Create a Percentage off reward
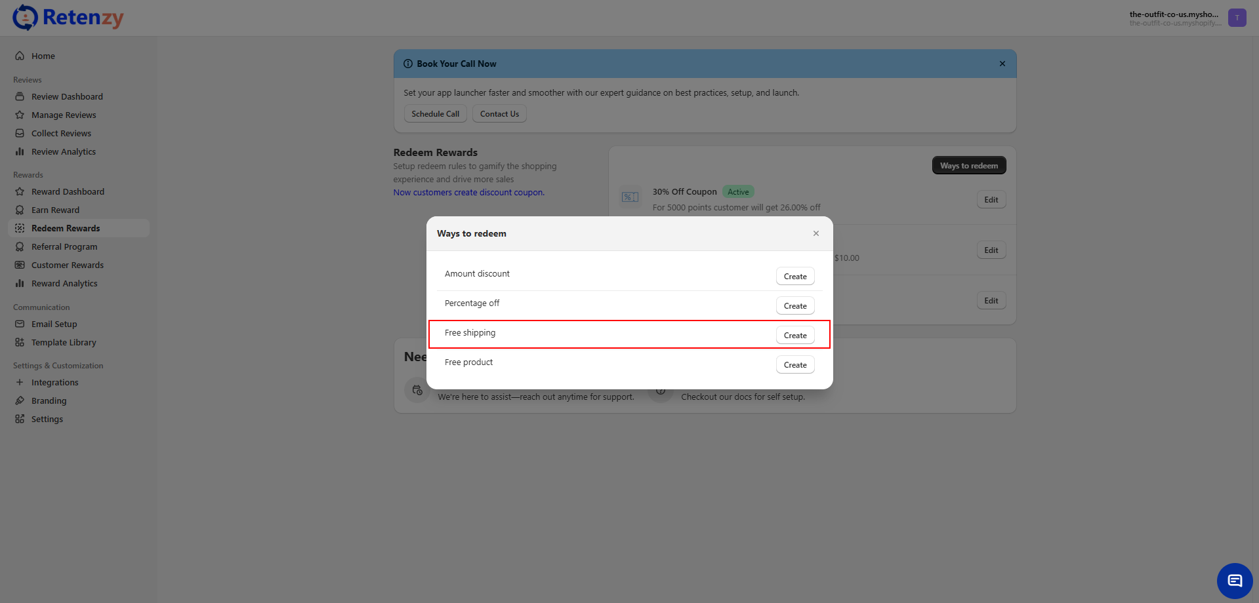Viewport: 1259px width, 603px height. 795,305
